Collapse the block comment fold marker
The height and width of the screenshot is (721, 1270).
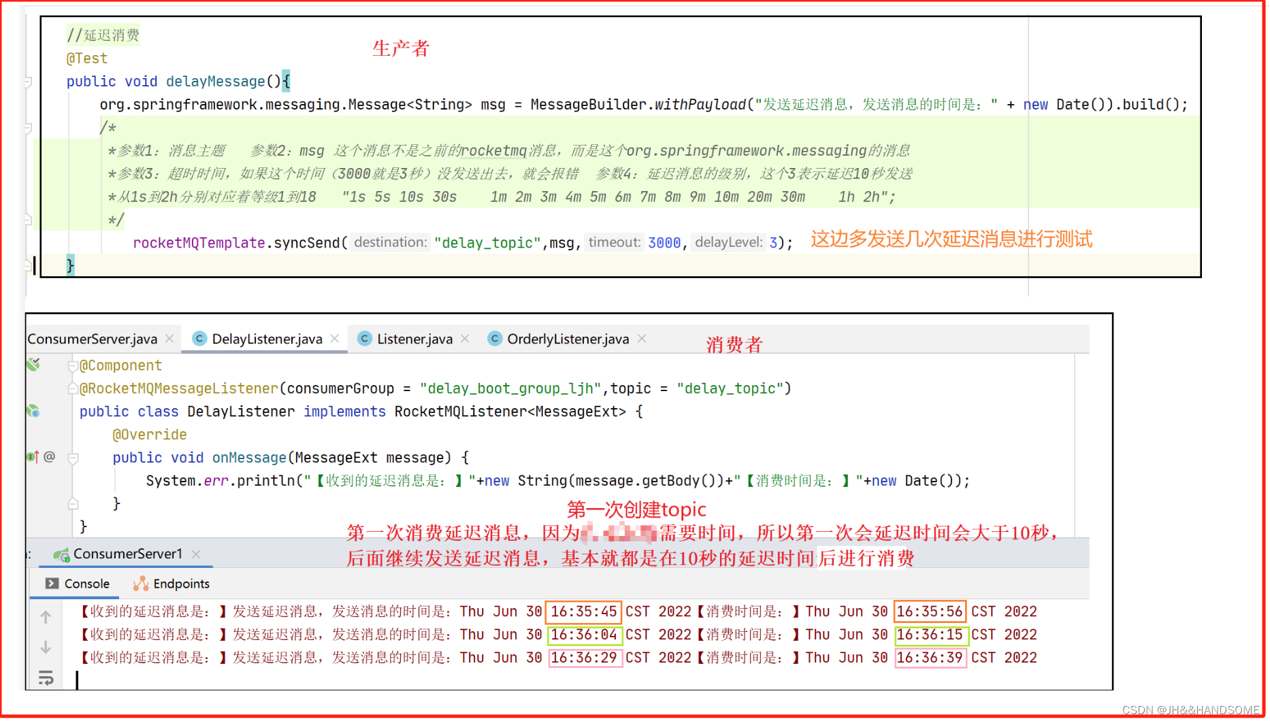[x=28, y=128]
